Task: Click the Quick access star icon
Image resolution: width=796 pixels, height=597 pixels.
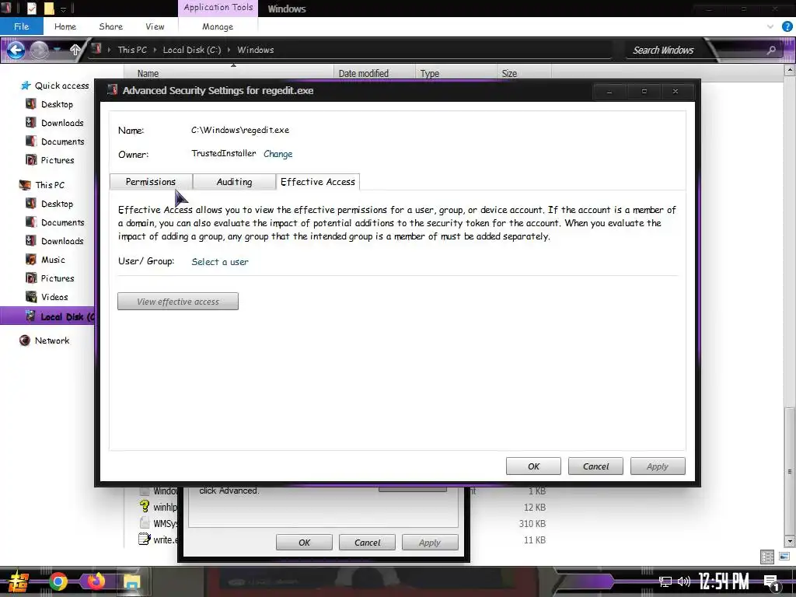Action: coord(26,86)
